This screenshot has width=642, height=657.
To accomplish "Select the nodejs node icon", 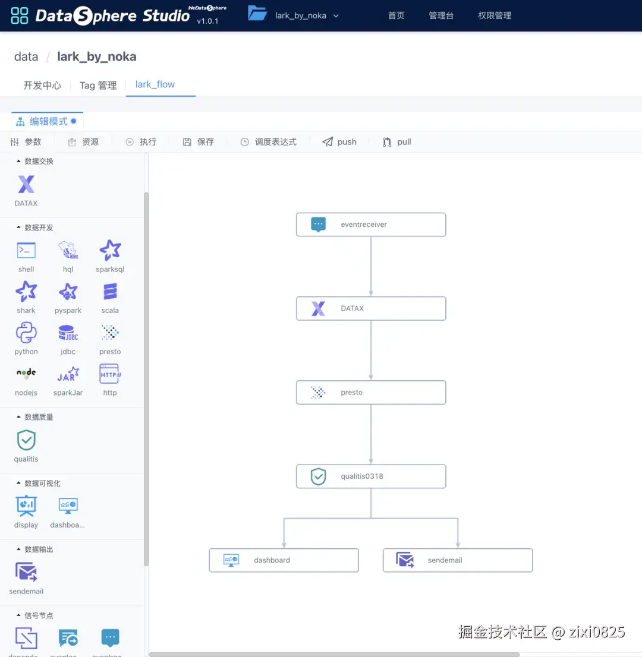I will pos(26,374).
